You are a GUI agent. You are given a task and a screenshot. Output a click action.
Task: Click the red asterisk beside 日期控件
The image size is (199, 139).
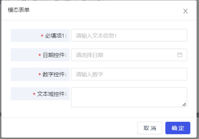(40, 55)
